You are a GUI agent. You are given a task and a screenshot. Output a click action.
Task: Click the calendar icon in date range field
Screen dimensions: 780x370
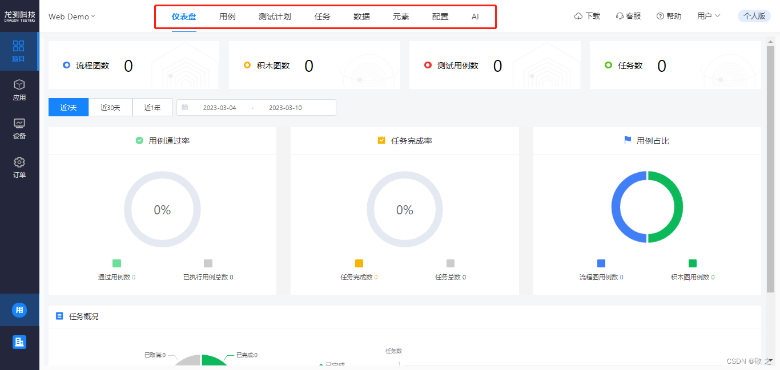185,107
